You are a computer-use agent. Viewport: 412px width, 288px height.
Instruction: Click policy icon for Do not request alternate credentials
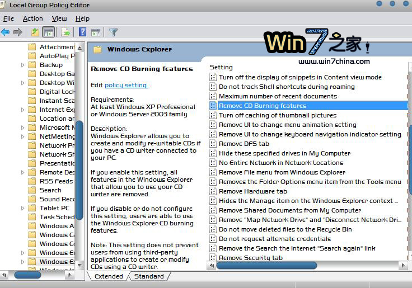click(213, 239)
